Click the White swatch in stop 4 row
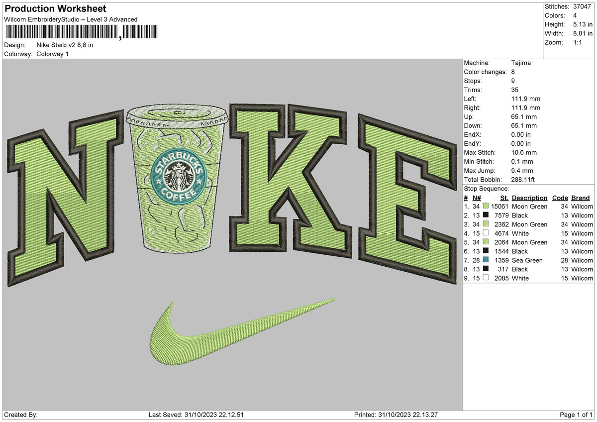This screenshot has height=422, width=597. (486, 233)
